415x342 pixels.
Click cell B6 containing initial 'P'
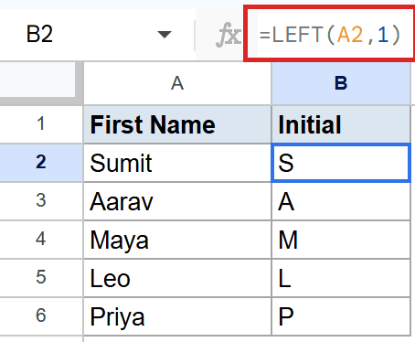[341, 316]
